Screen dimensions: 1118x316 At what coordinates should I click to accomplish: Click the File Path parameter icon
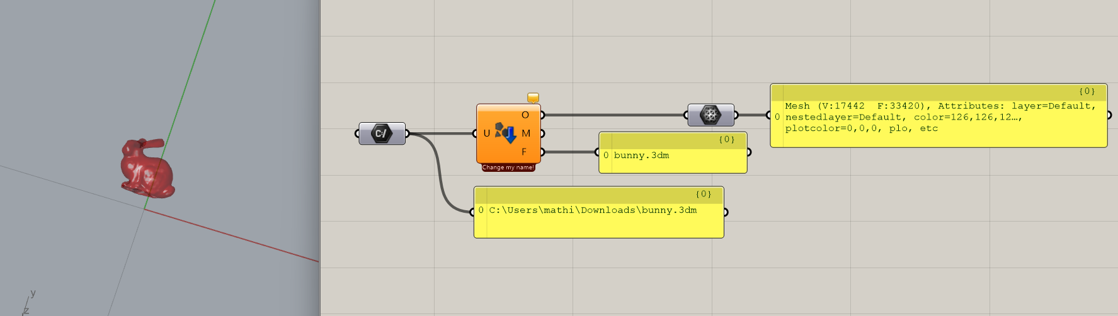382,133
